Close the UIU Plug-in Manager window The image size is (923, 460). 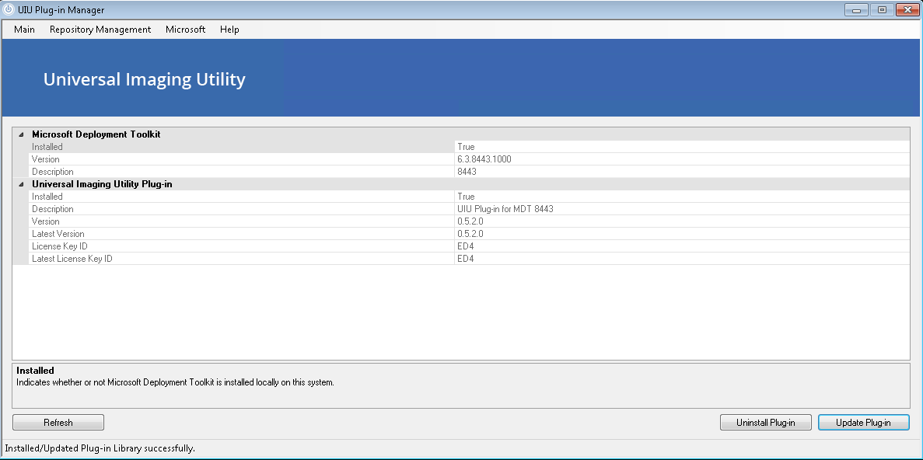coord(907,10)
